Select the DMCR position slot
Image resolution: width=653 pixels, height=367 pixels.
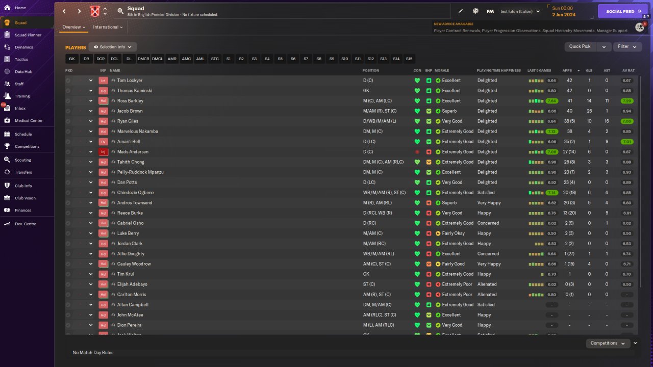[x=143, y=59]
